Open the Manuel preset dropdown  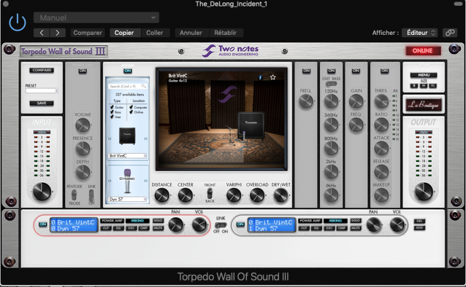(96, 17)
